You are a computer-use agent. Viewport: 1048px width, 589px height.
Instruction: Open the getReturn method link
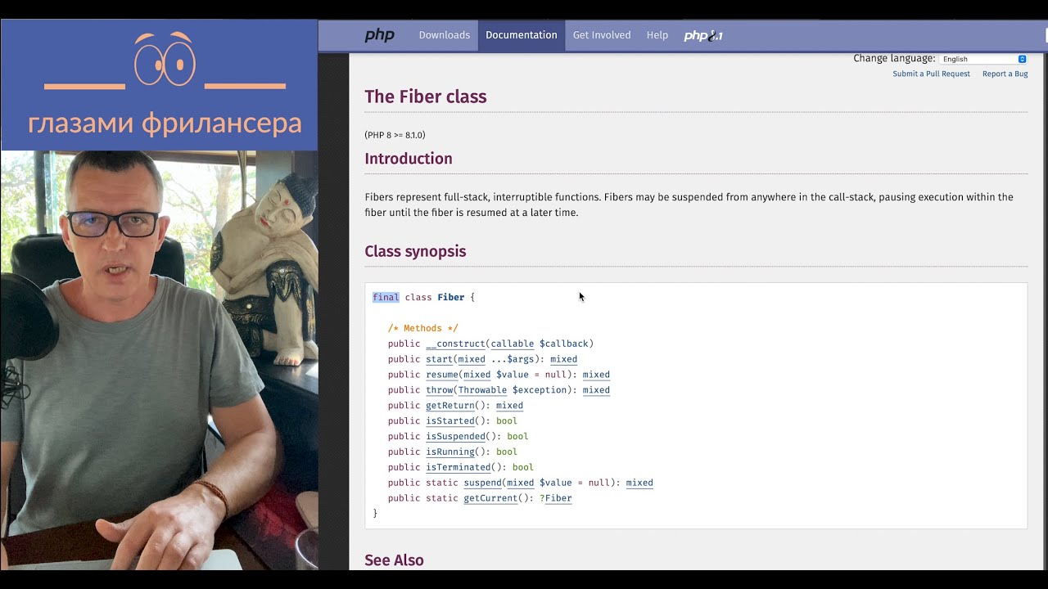(450, 406)
